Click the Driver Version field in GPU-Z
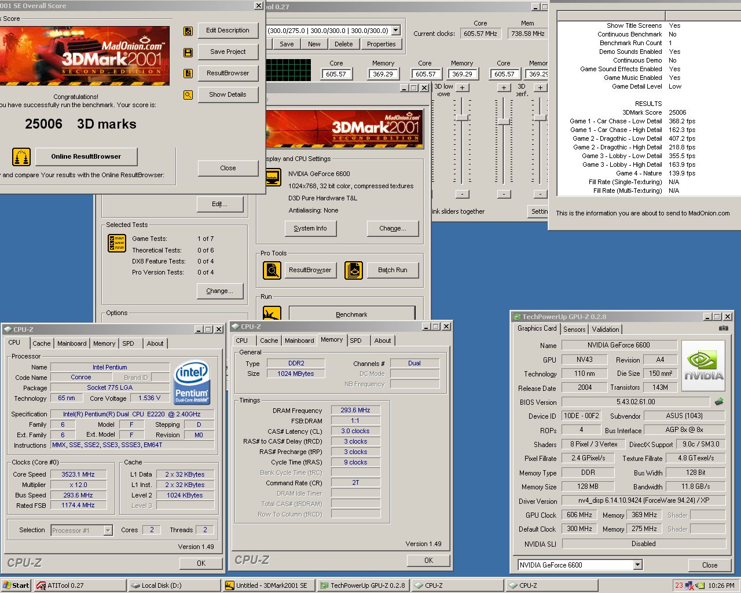Screen dimensions: 741x593 [644, 500]
